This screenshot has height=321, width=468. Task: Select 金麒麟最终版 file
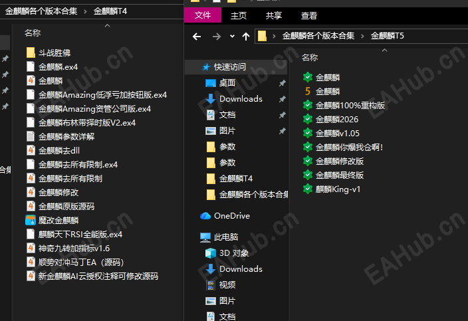(x=333, y=175)
